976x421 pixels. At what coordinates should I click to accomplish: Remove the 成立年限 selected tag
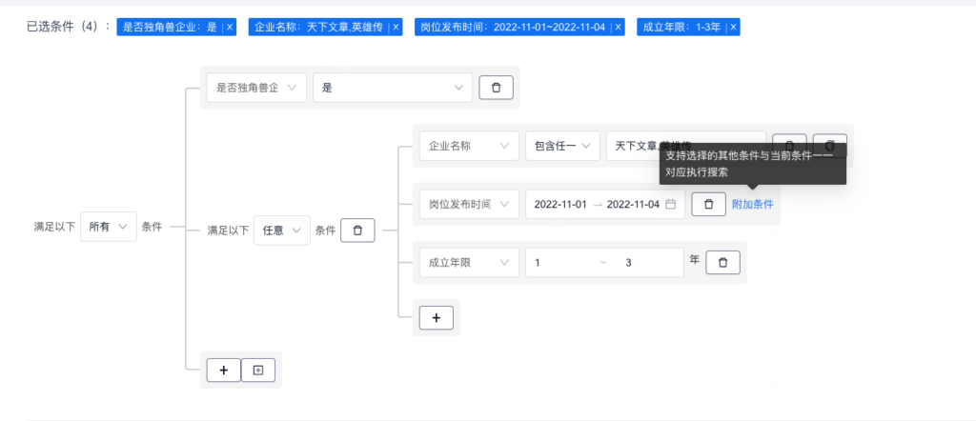[732, 28]
